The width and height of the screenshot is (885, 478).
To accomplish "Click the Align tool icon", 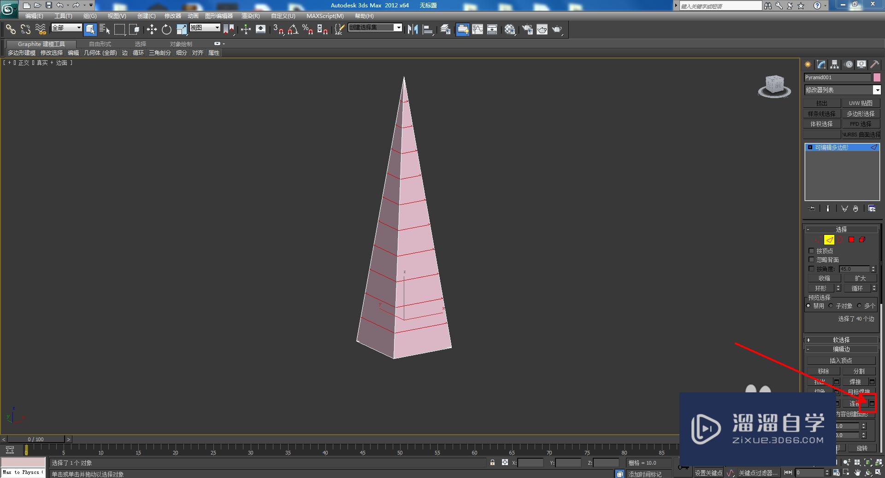I will pyautogui.click(x=428, y=29).
